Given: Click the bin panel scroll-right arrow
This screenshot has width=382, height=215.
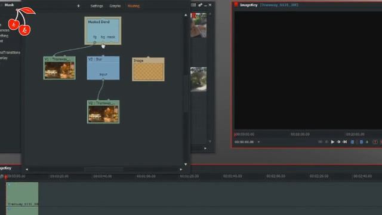Looking at the screenshot, I should [205, 148].
